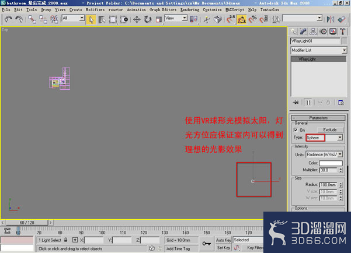Choose the Rectangular Selection Region icon

click(113, 19)
